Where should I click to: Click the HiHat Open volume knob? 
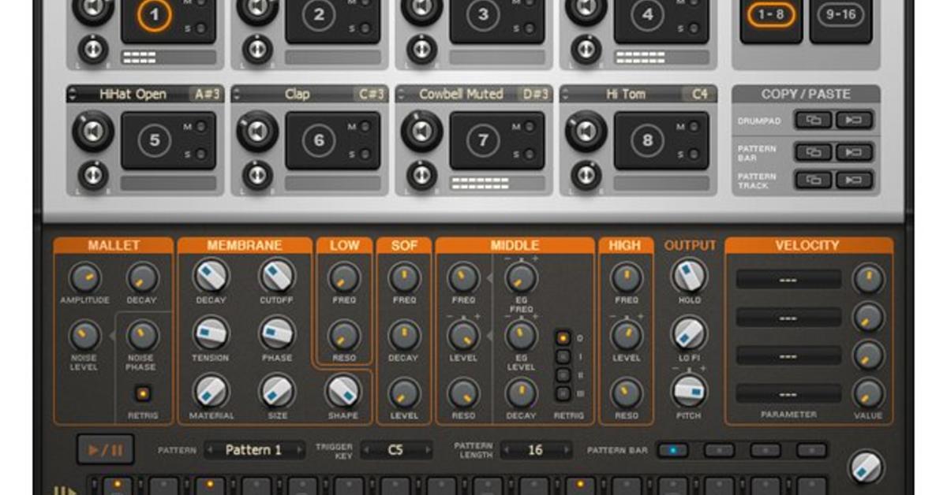tap(93, 132)
